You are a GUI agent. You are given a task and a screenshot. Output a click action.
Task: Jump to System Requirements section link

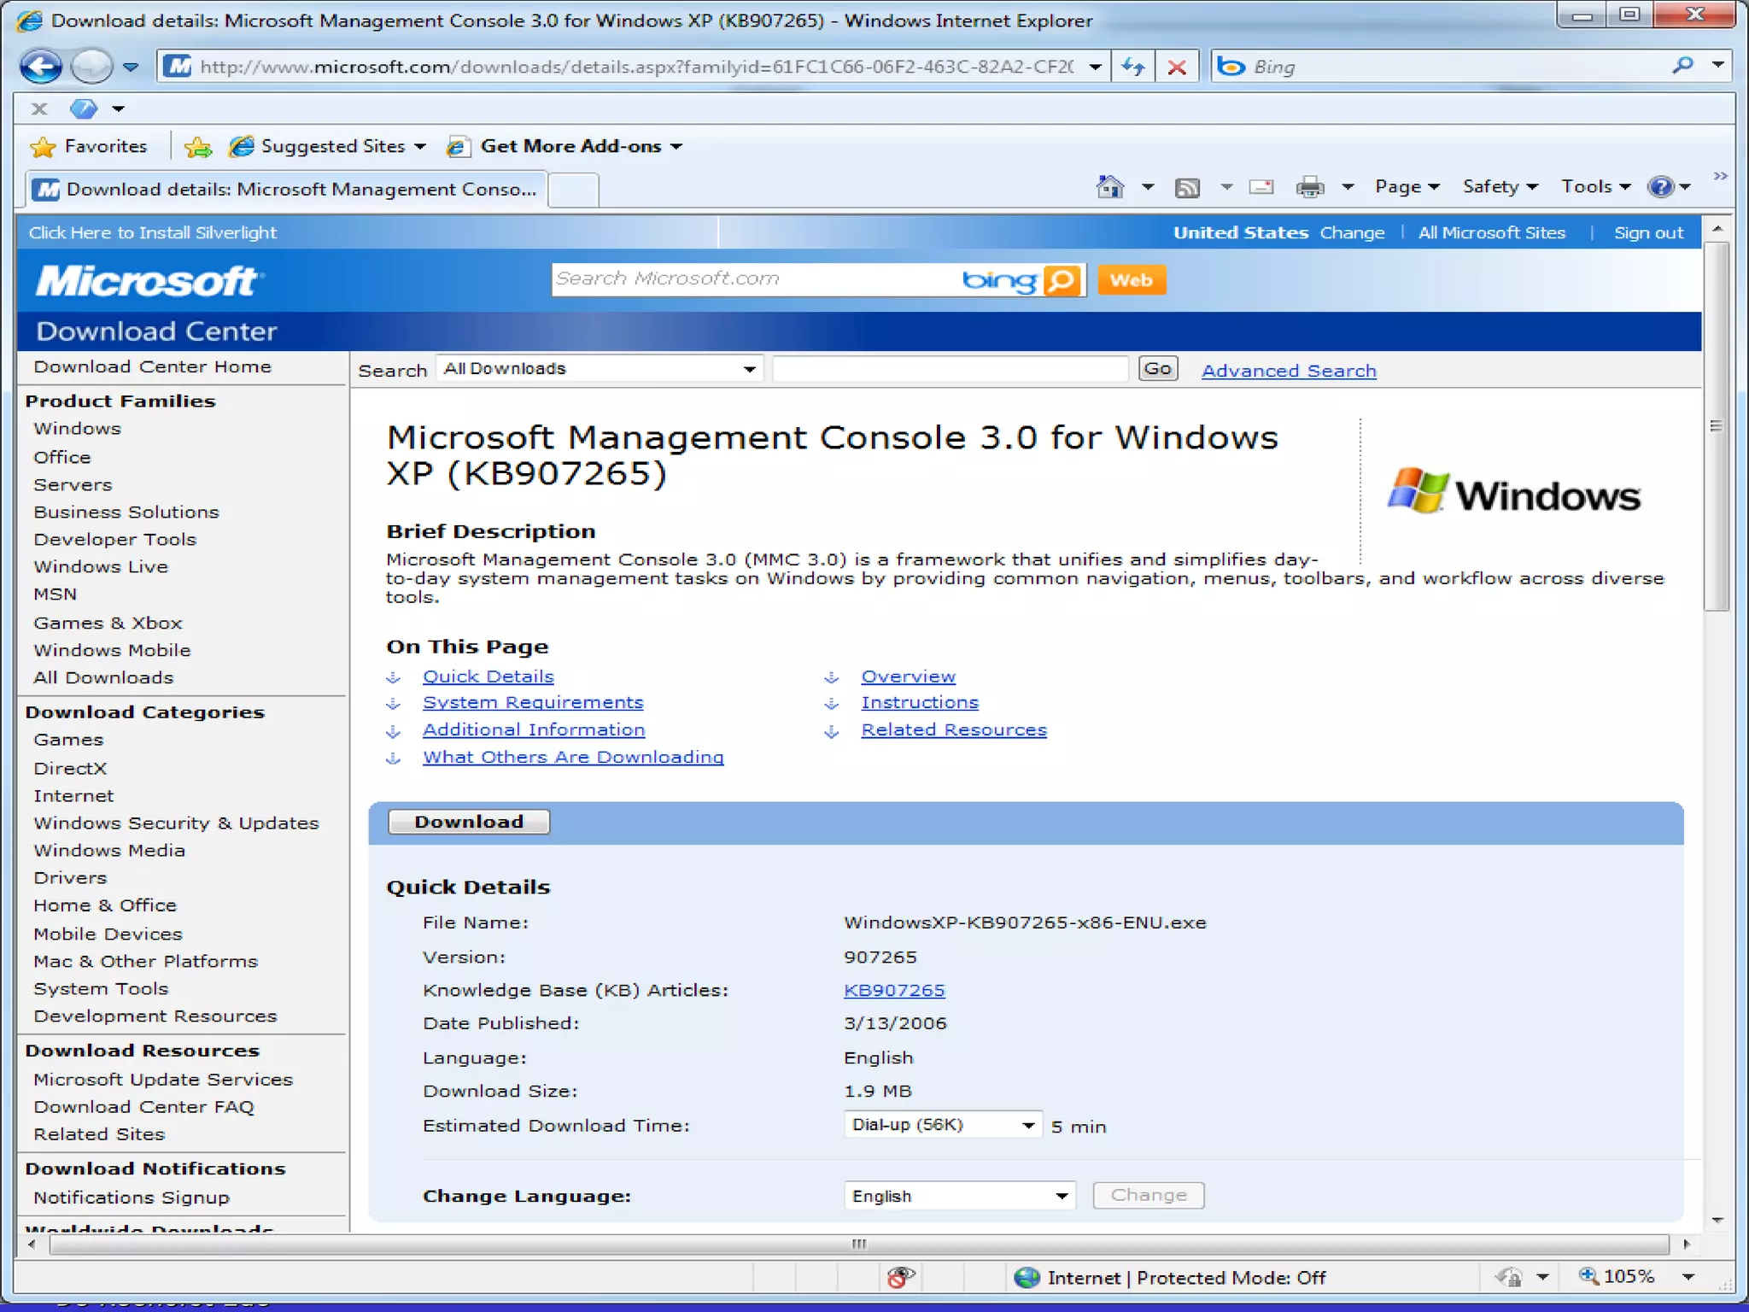coord(533,702)
